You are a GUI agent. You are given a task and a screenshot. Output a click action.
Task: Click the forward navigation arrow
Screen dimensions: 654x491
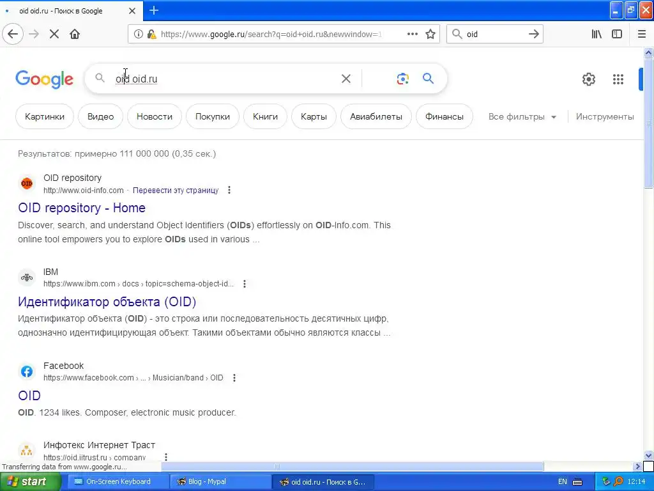coord(34,35)
